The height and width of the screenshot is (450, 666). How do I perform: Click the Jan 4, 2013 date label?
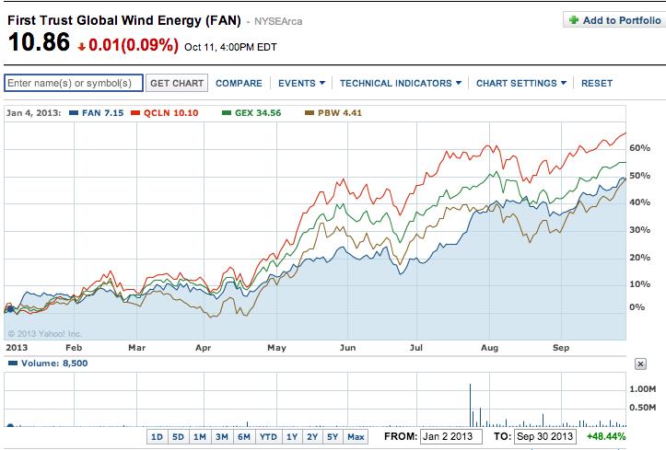pyautogui.click(x=33, y=113)
